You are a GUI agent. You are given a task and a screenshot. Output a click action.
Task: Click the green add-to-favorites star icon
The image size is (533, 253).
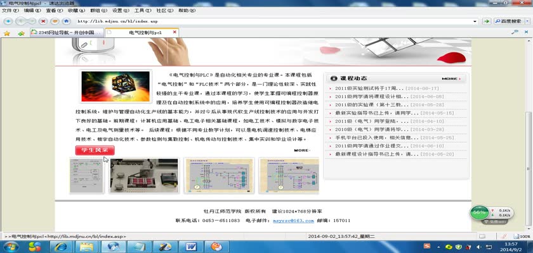point(22,33)
